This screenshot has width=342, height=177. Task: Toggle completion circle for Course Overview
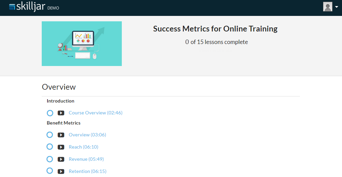point(50,113)
